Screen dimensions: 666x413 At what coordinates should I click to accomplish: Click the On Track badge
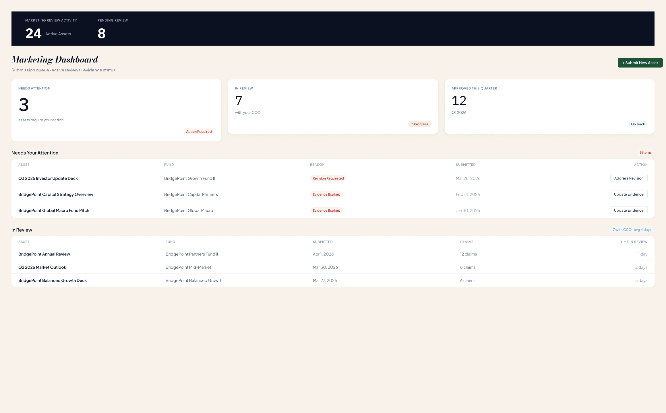(x=638, y=124)
